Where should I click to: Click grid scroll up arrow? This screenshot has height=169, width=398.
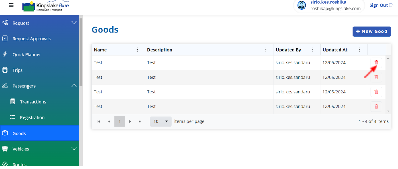388,58
